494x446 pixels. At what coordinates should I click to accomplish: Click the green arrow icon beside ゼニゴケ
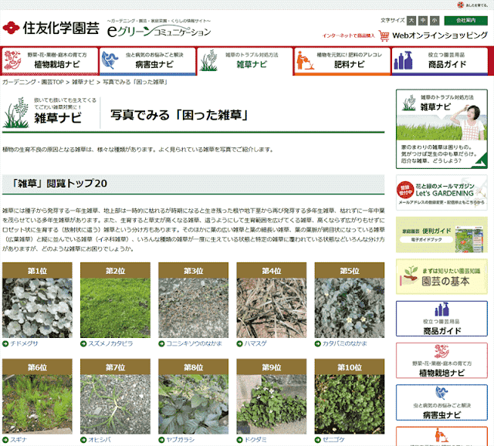[317, 440]
